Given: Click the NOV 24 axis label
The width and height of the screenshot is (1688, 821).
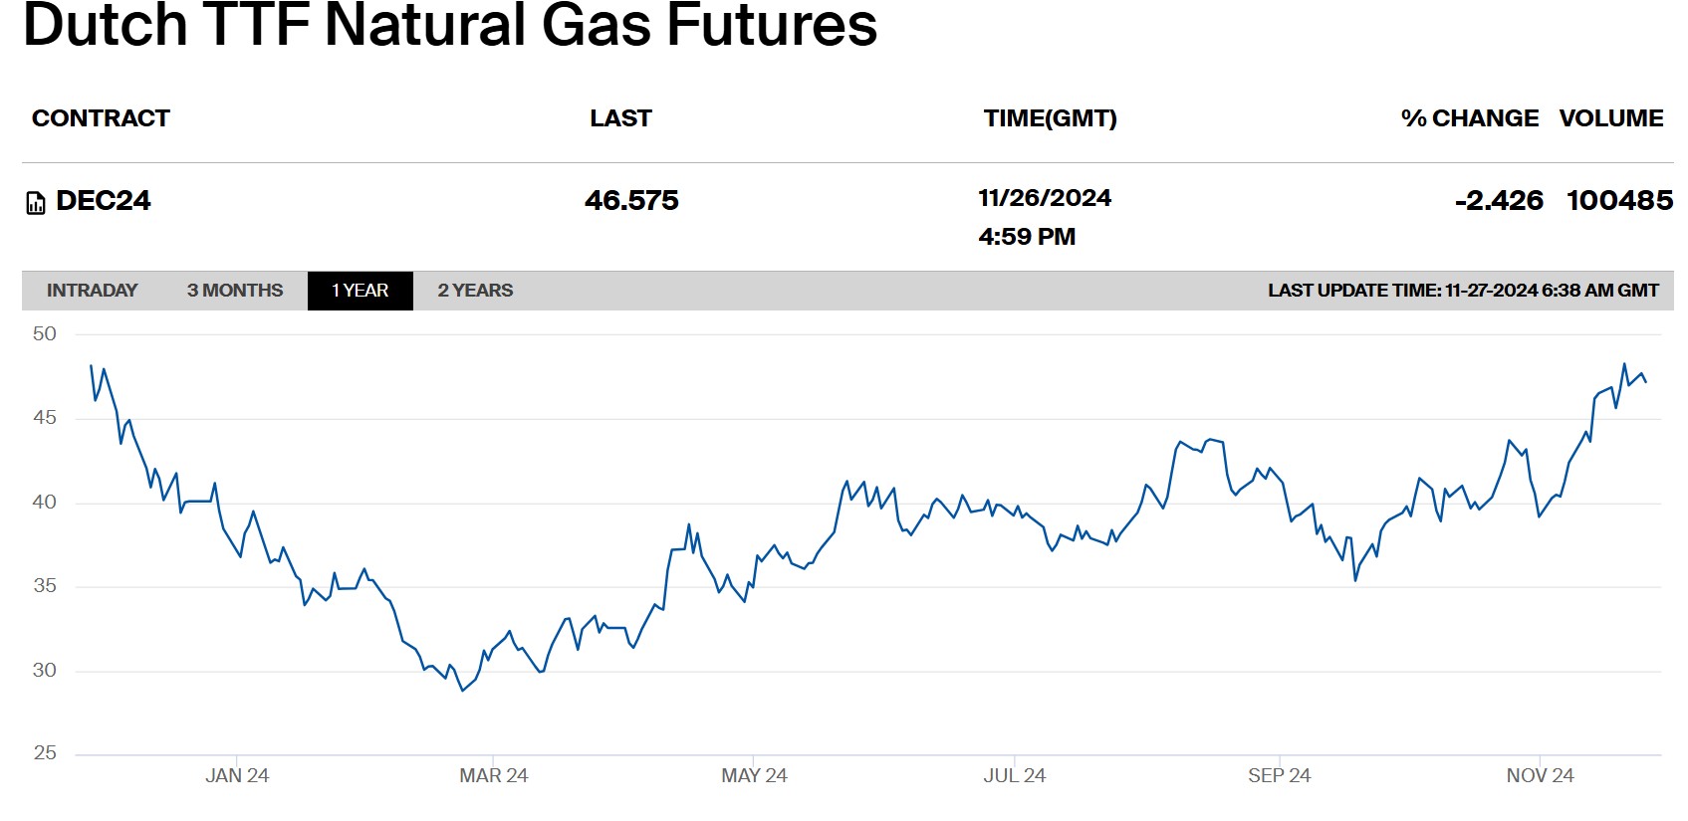Looking at the screenshot, I should coord(1540,776).
